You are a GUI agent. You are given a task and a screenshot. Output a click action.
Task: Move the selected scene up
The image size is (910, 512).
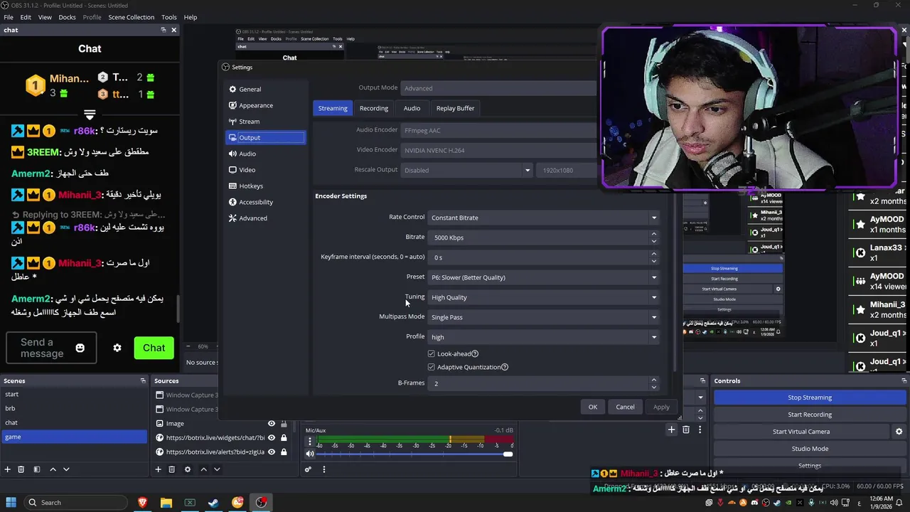pos(53,469)
